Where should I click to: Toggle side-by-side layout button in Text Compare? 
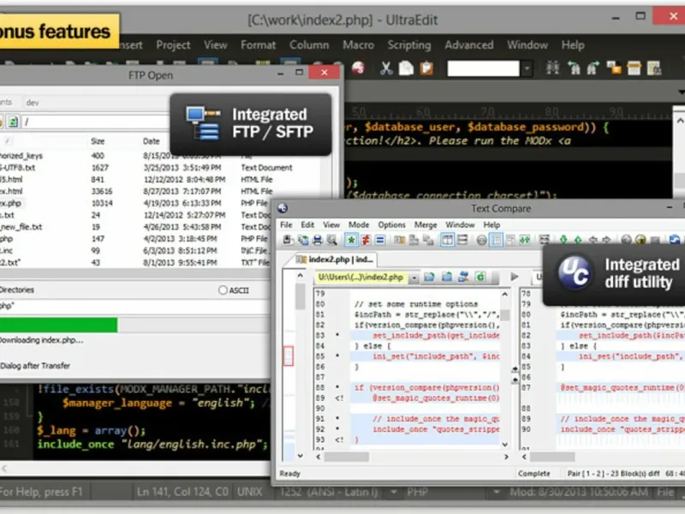(448, 241)
